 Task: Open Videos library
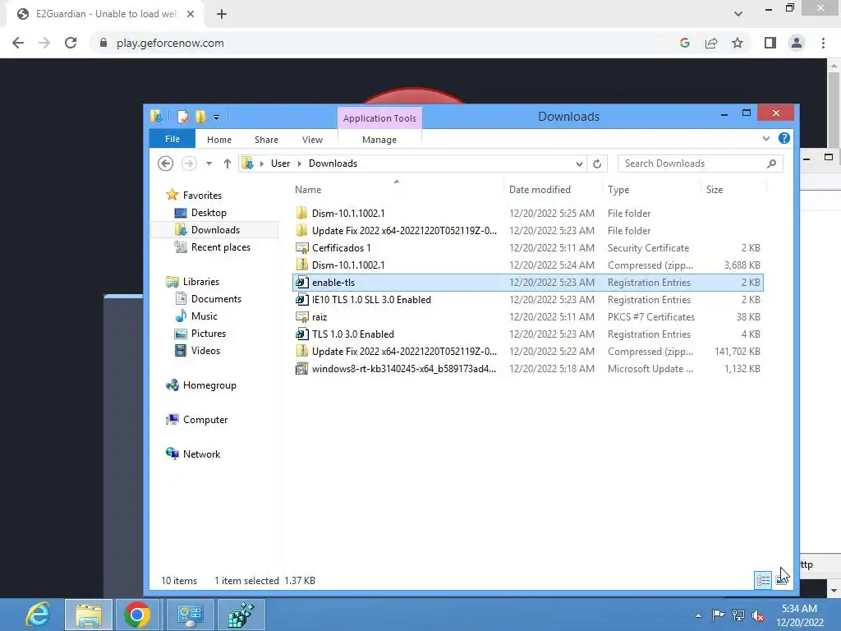point(205,350)
